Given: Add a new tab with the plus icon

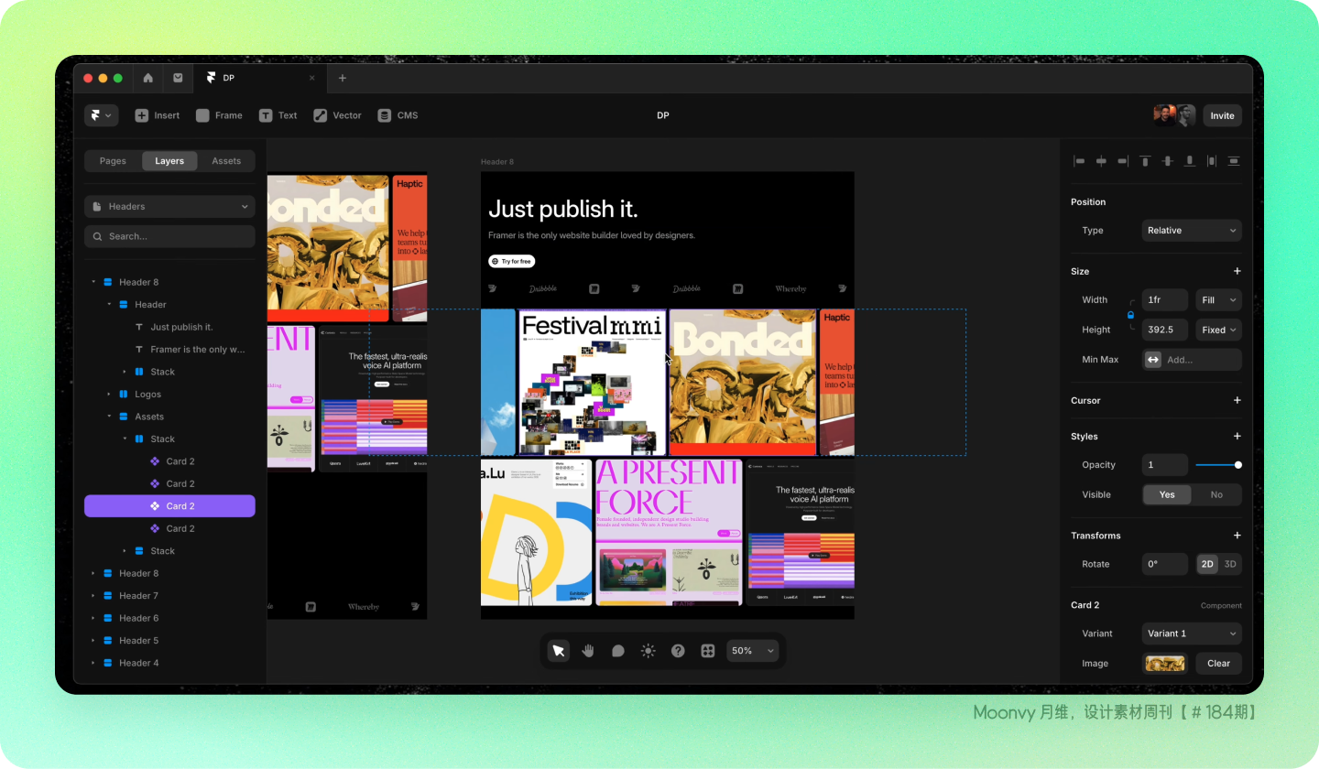Looking at the screenshot, I should tap(343, 78).
